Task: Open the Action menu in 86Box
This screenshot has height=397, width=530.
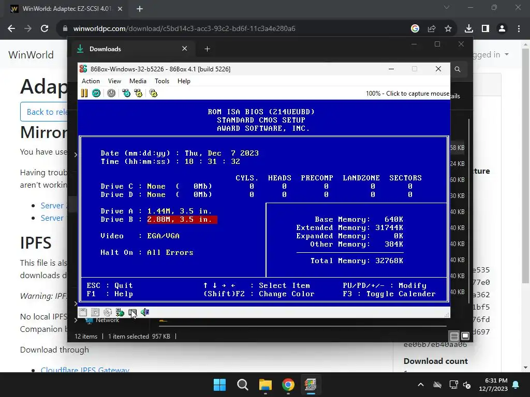Action: tap(91, 81)
